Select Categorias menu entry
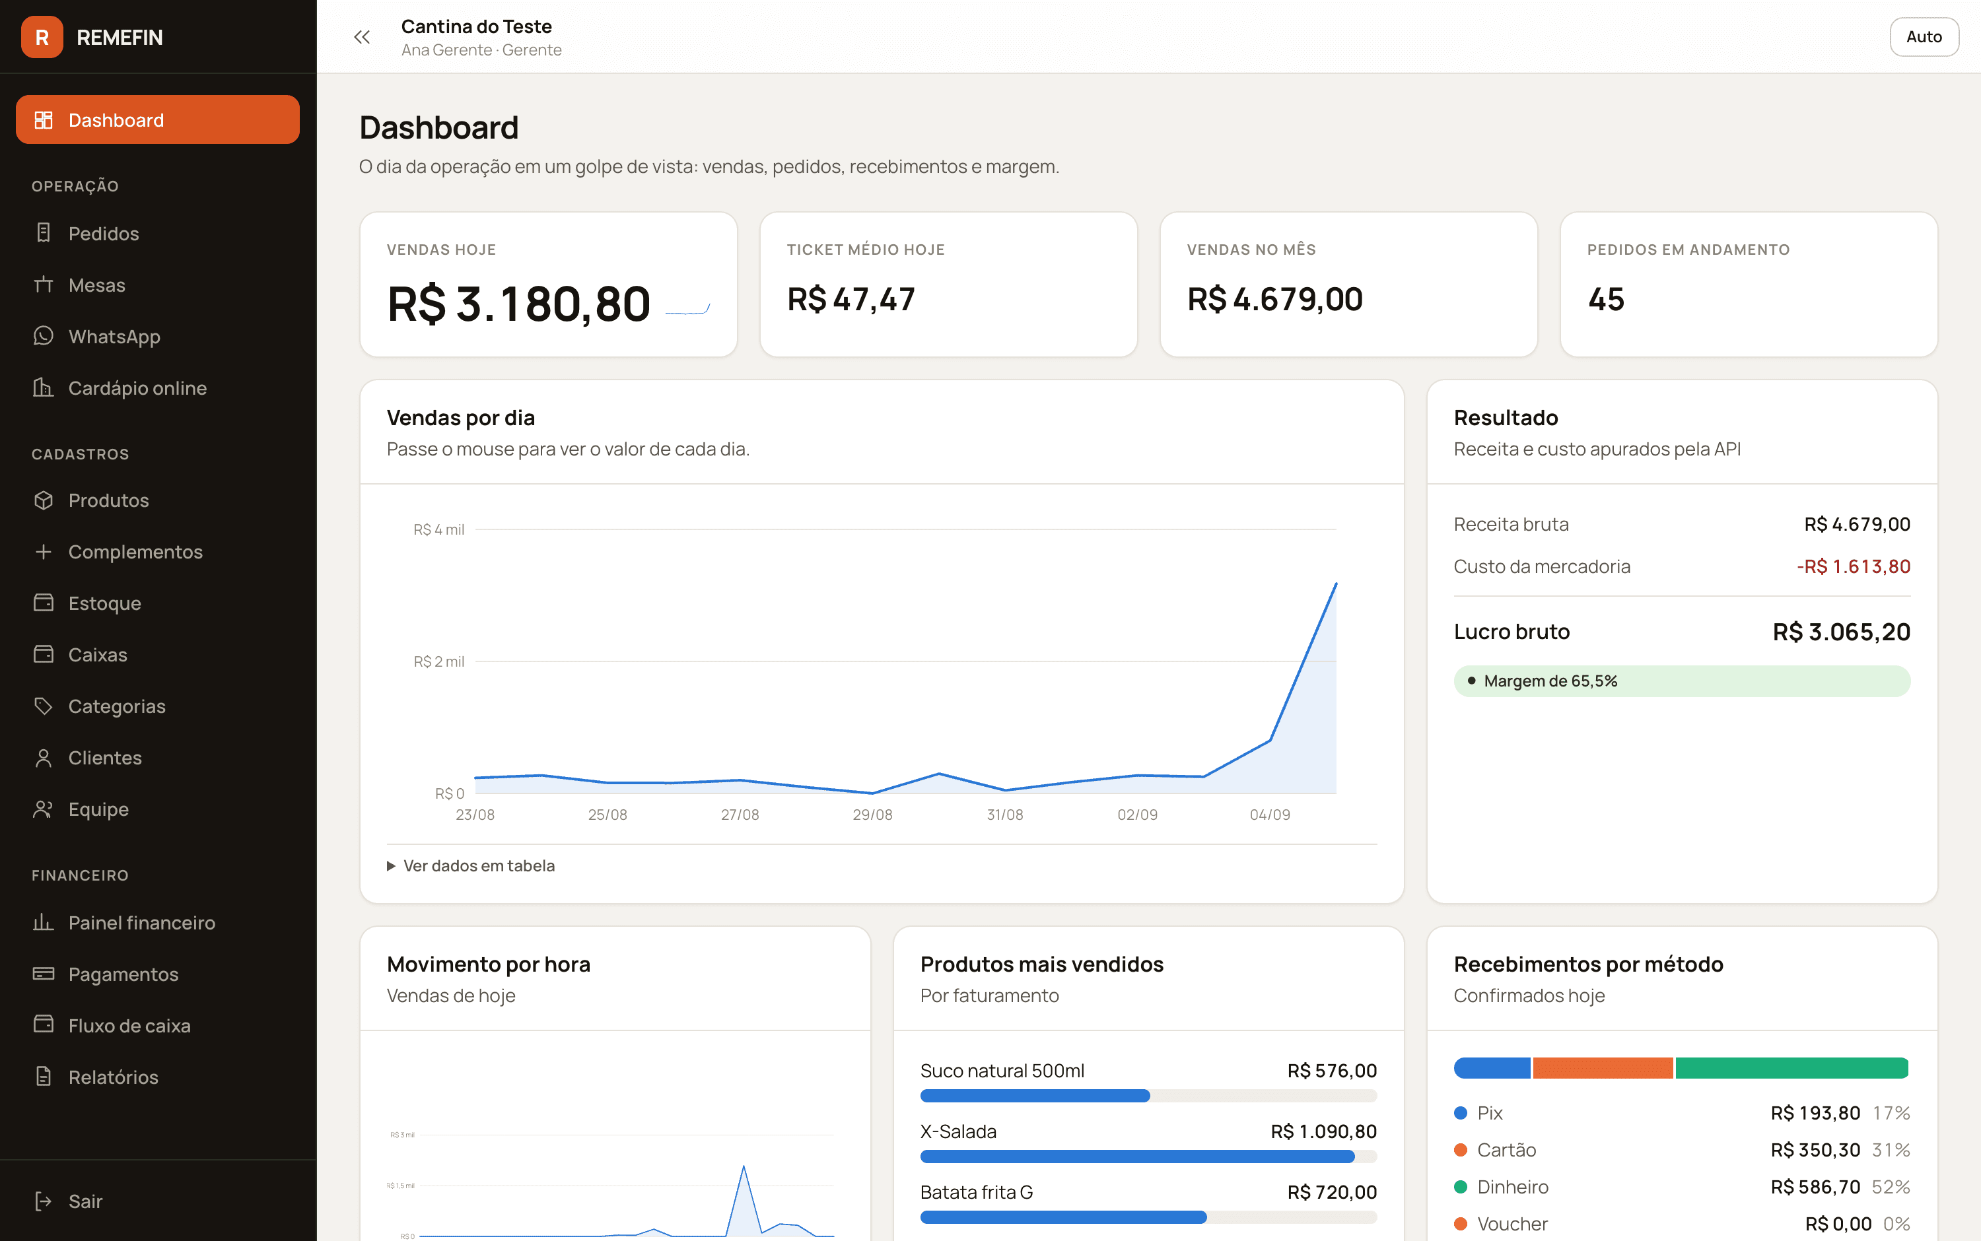Viewport: 1981px width, 1241px height. 158,706
